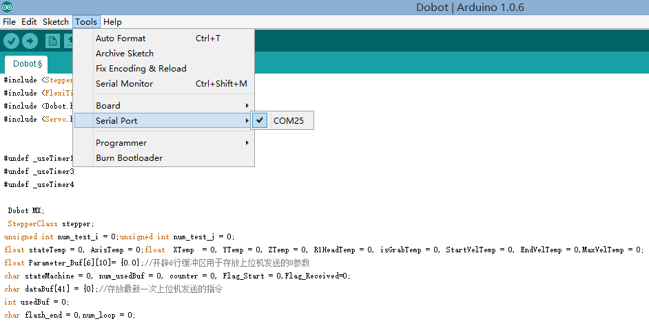Click the New sketch page icon
649x330 pixels.
pyautogui.click(x=52, y=41)
